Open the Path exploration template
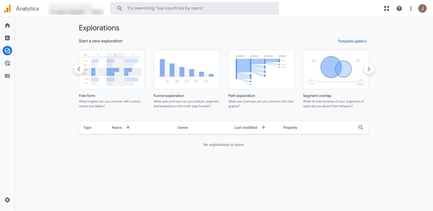This screenshot has width=433, height=211. click(x=261, y=69)
